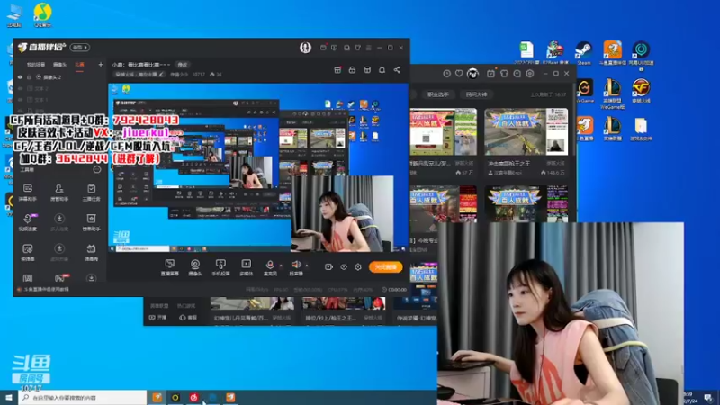Image resolution: width=720 pixels, height=405 pixels.
Task: Lock the camera 2 source layer
Action: click(x=30, y=77)
